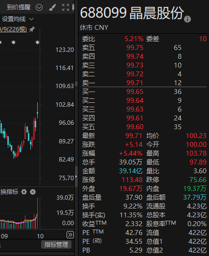Select the 买二 price 99.64
This screenshot has width=209, height=256.
pyautogui.click(x=135, y=100)
